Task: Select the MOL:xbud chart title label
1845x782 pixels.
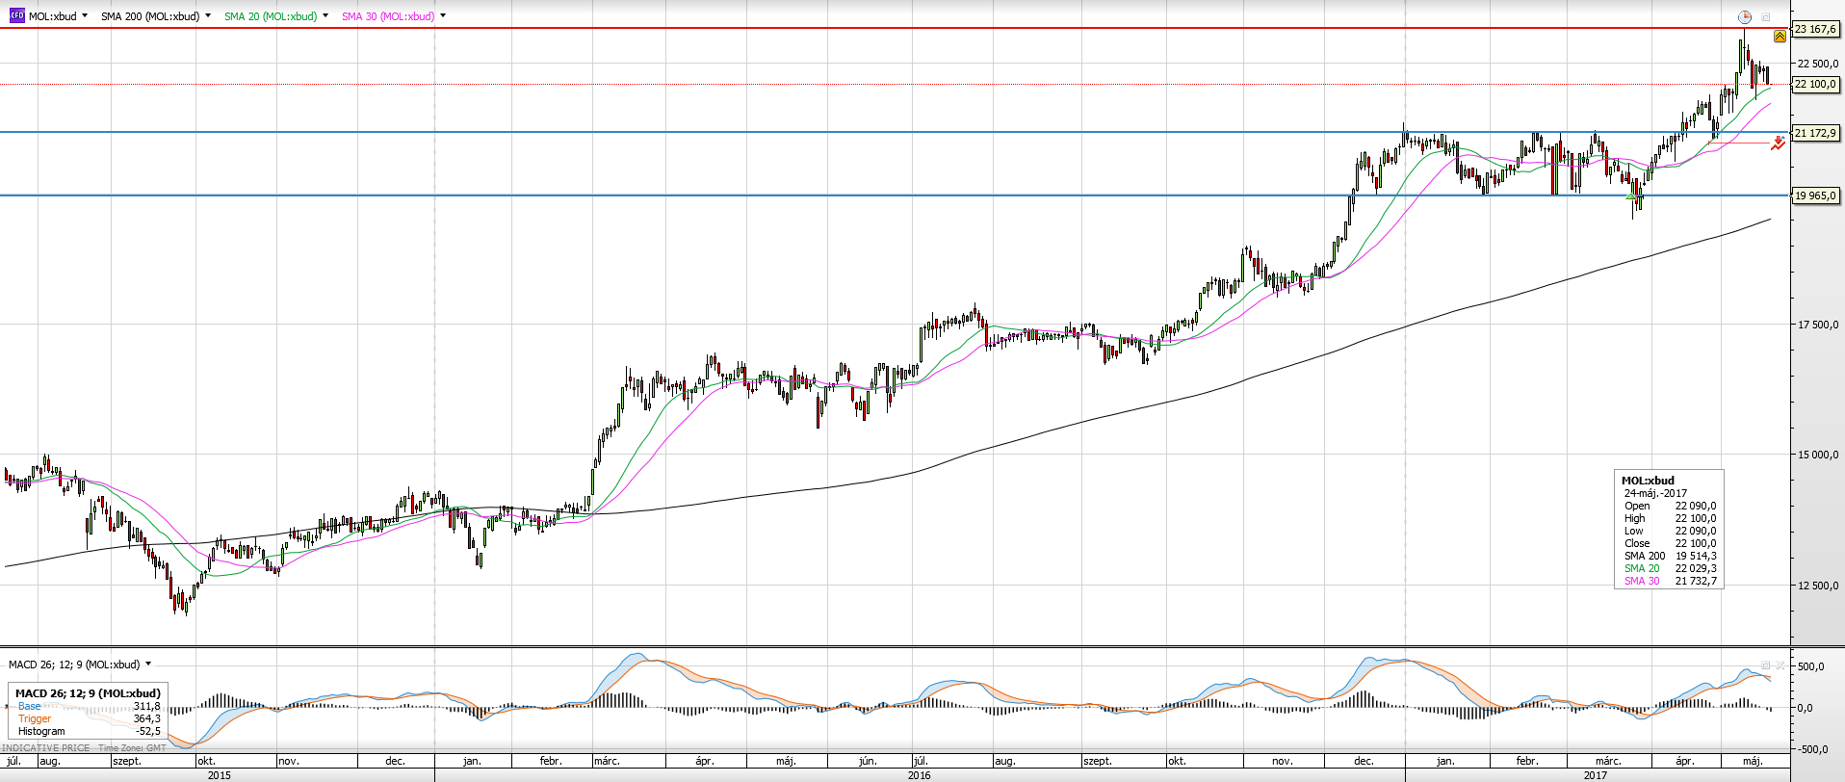Action: point(52,16)
